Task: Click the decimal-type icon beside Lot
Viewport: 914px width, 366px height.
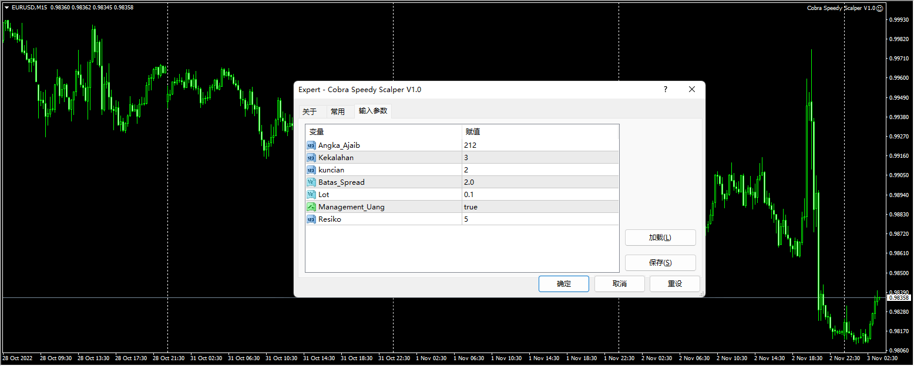Action: tap(311, 194)
